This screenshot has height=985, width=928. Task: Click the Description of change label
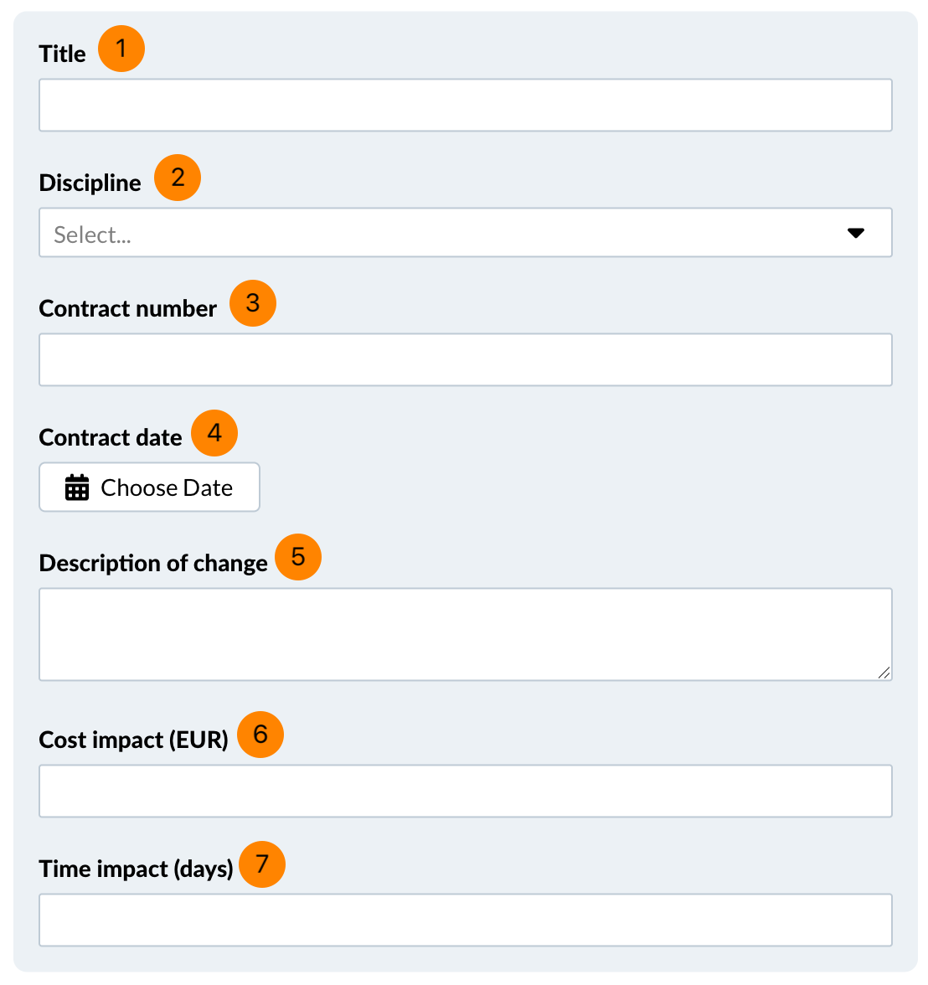[153, 564]
